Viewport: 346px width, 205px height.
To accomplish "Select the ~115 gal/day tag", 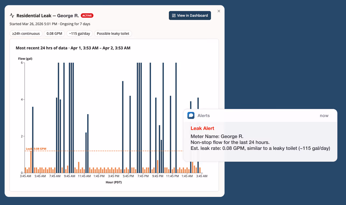I will [79, 34].
